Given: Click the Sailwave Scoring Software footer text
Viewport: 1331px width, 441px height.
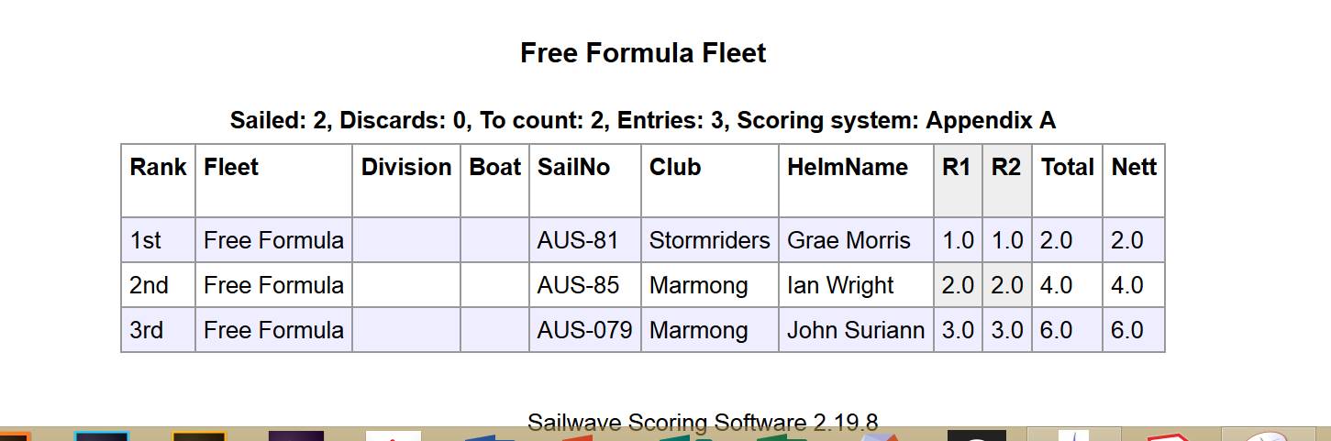Looking at the screenshot, I should pyautogui.click(x=703, y=423).
